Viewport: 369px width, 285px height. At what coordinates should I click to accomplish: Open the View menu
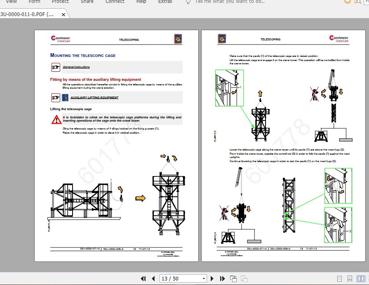click(x=11, y=2)
